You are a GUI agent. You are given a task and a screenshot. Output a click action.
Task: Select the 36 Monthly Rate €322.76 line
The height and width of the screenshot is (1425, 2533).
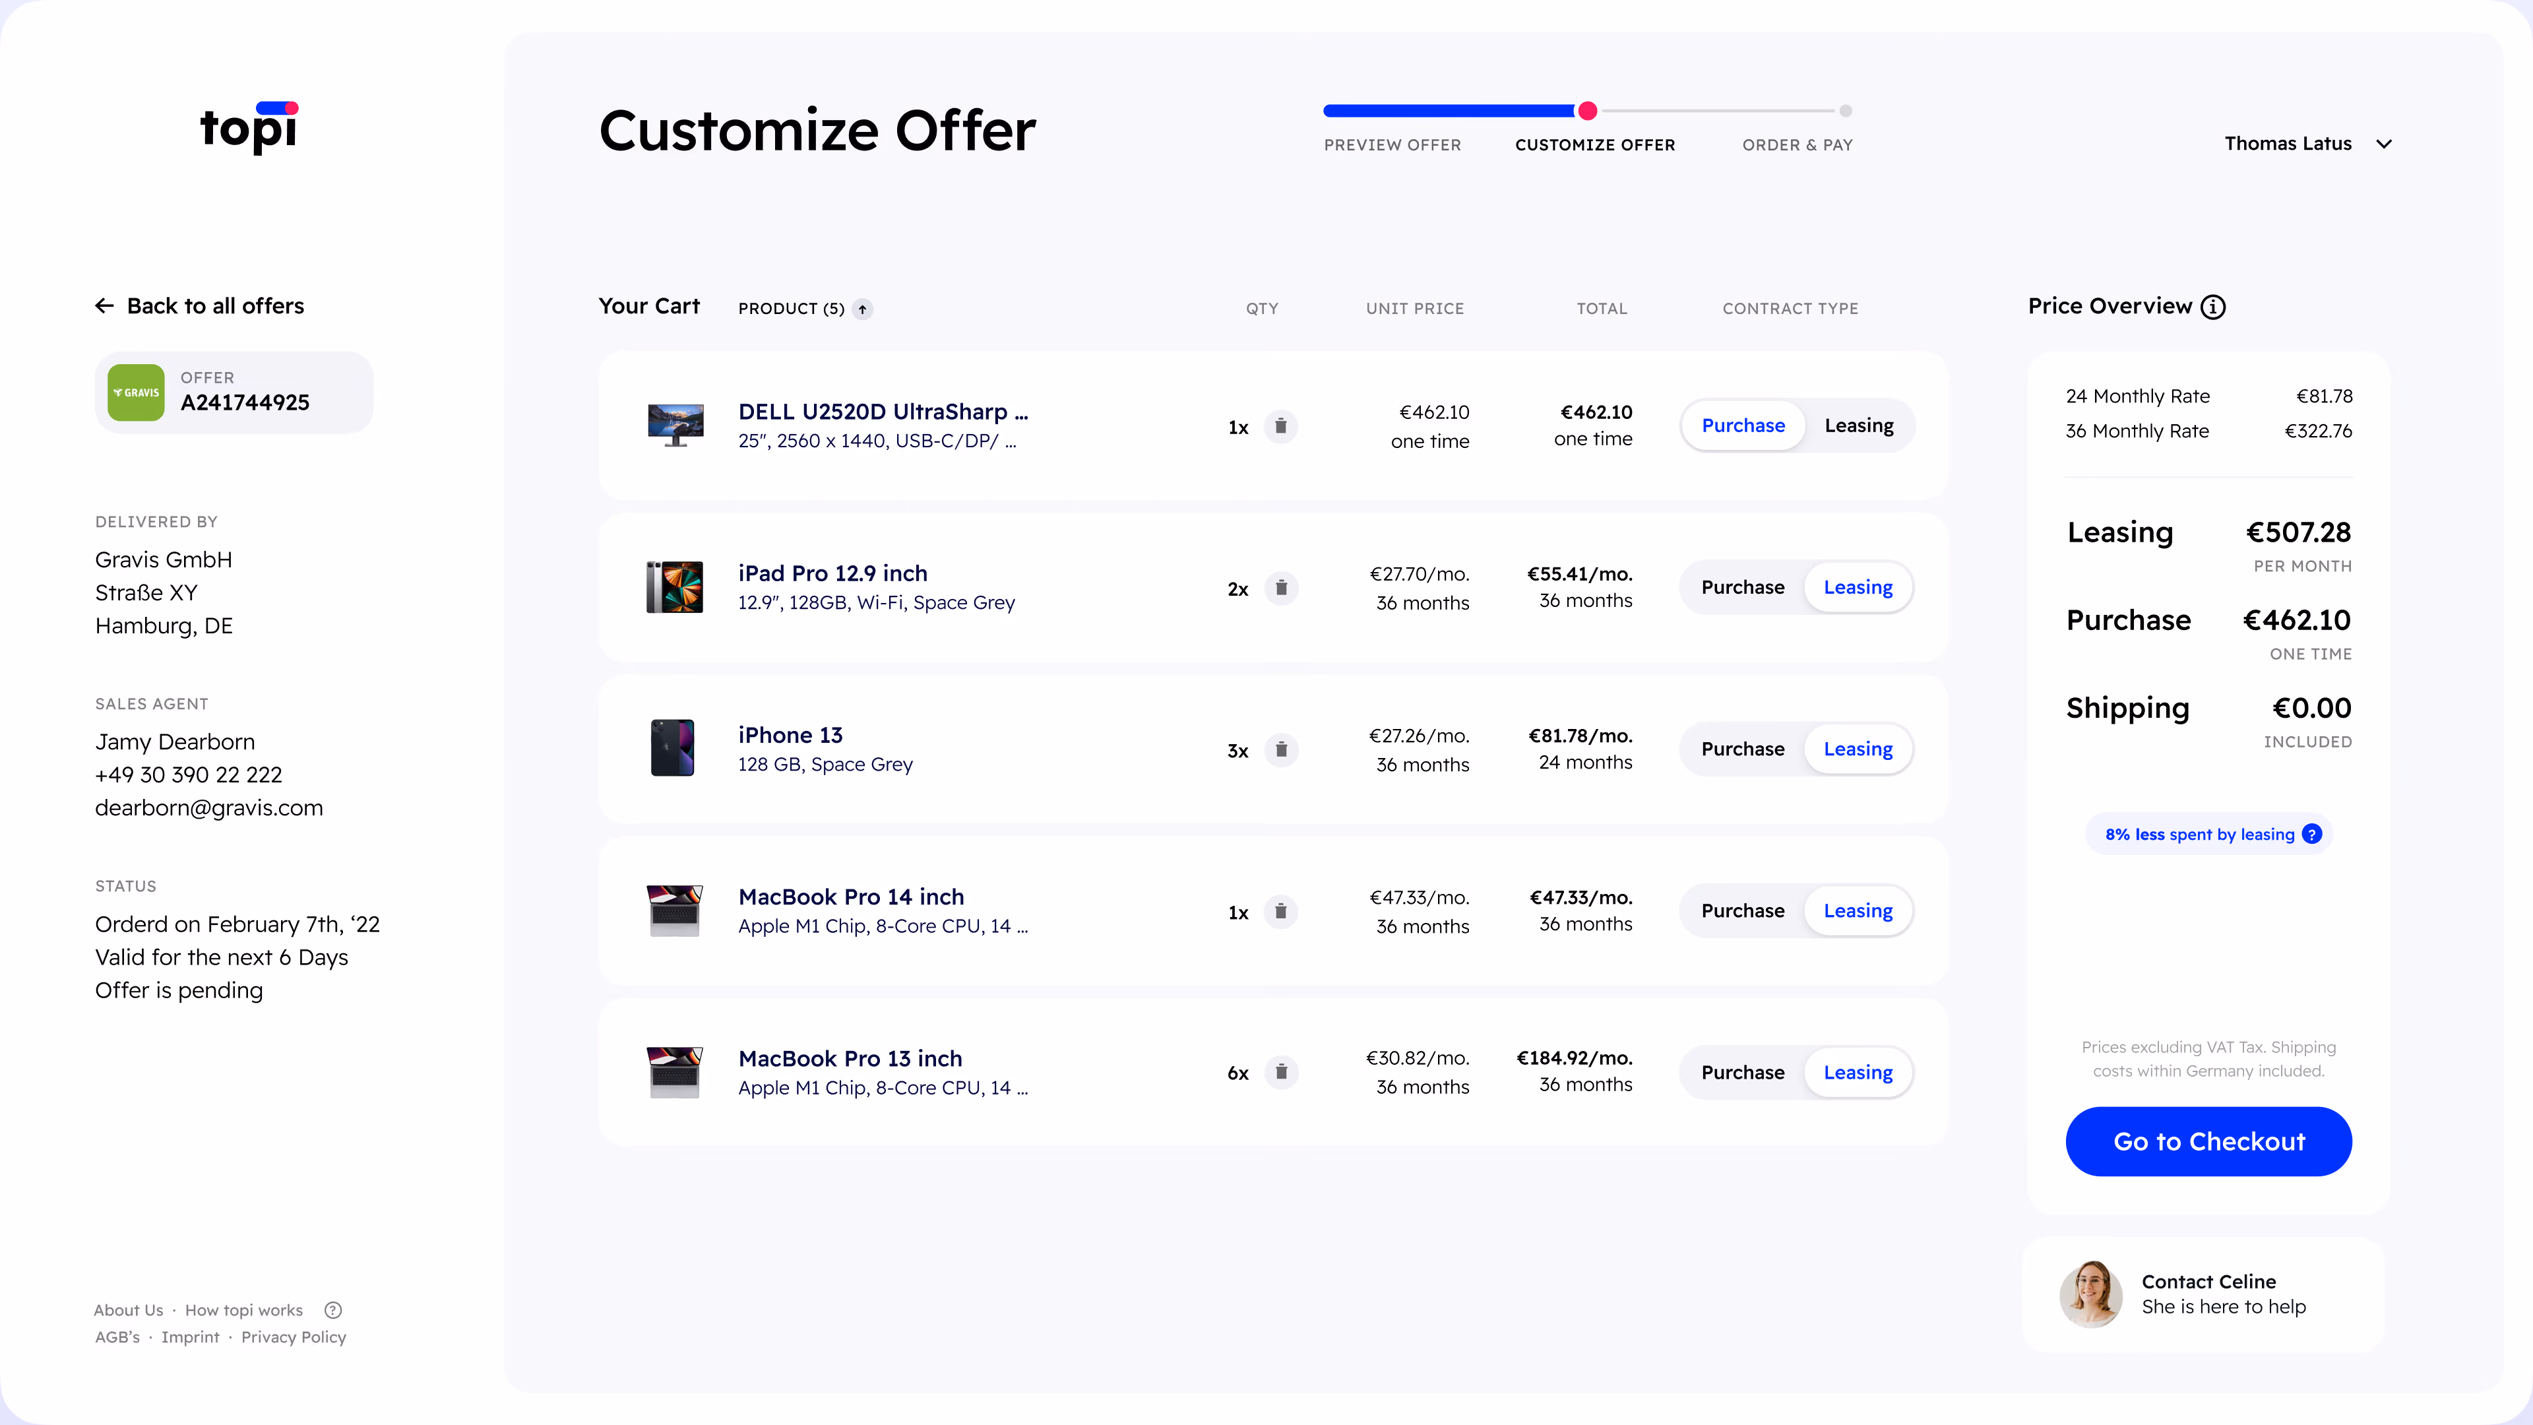click(2208, 431)
